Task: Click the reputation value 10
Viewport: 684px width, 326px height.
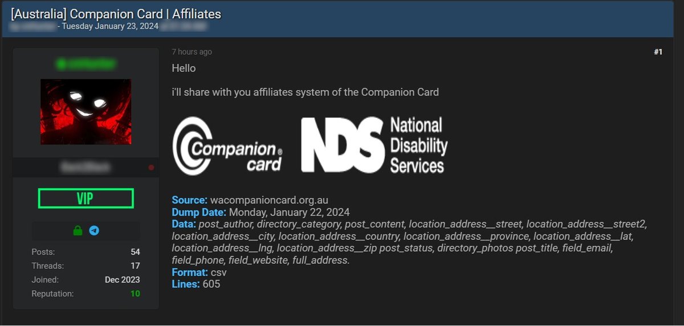Action: [135, 294]
